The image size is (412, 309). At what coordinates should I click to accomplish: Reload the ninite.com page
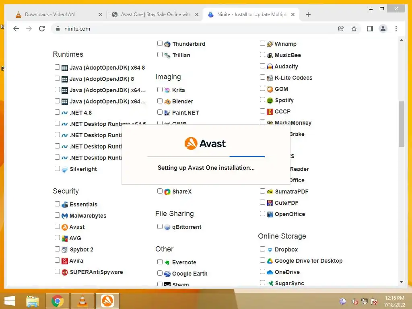(42, 29)
